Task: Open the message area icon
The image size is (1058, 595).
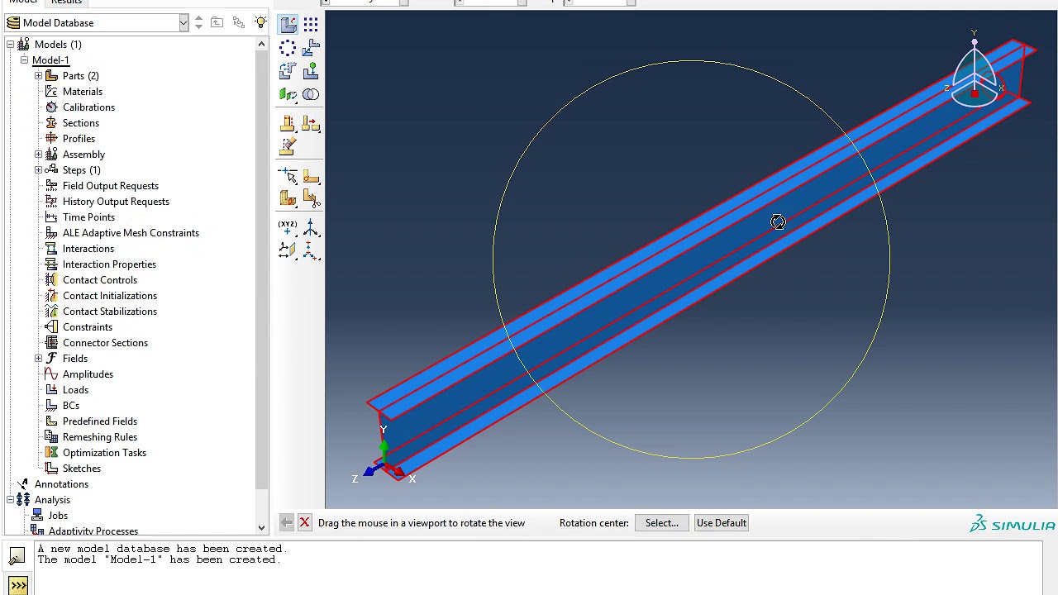Action: click(17, 556)
